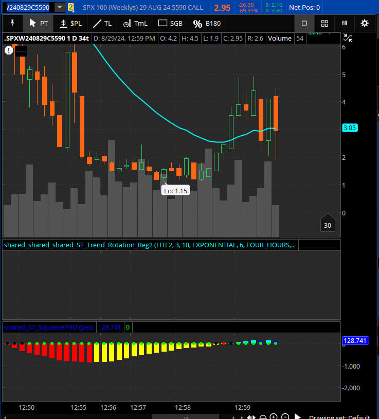
Task: Click the H: 4.5 high value
Action: pos(190,38)
